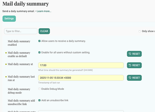Edit the 17:00 summary time field
Image resolution: width=155 pixels, height=112 pixels.
(x=81, y=65)
